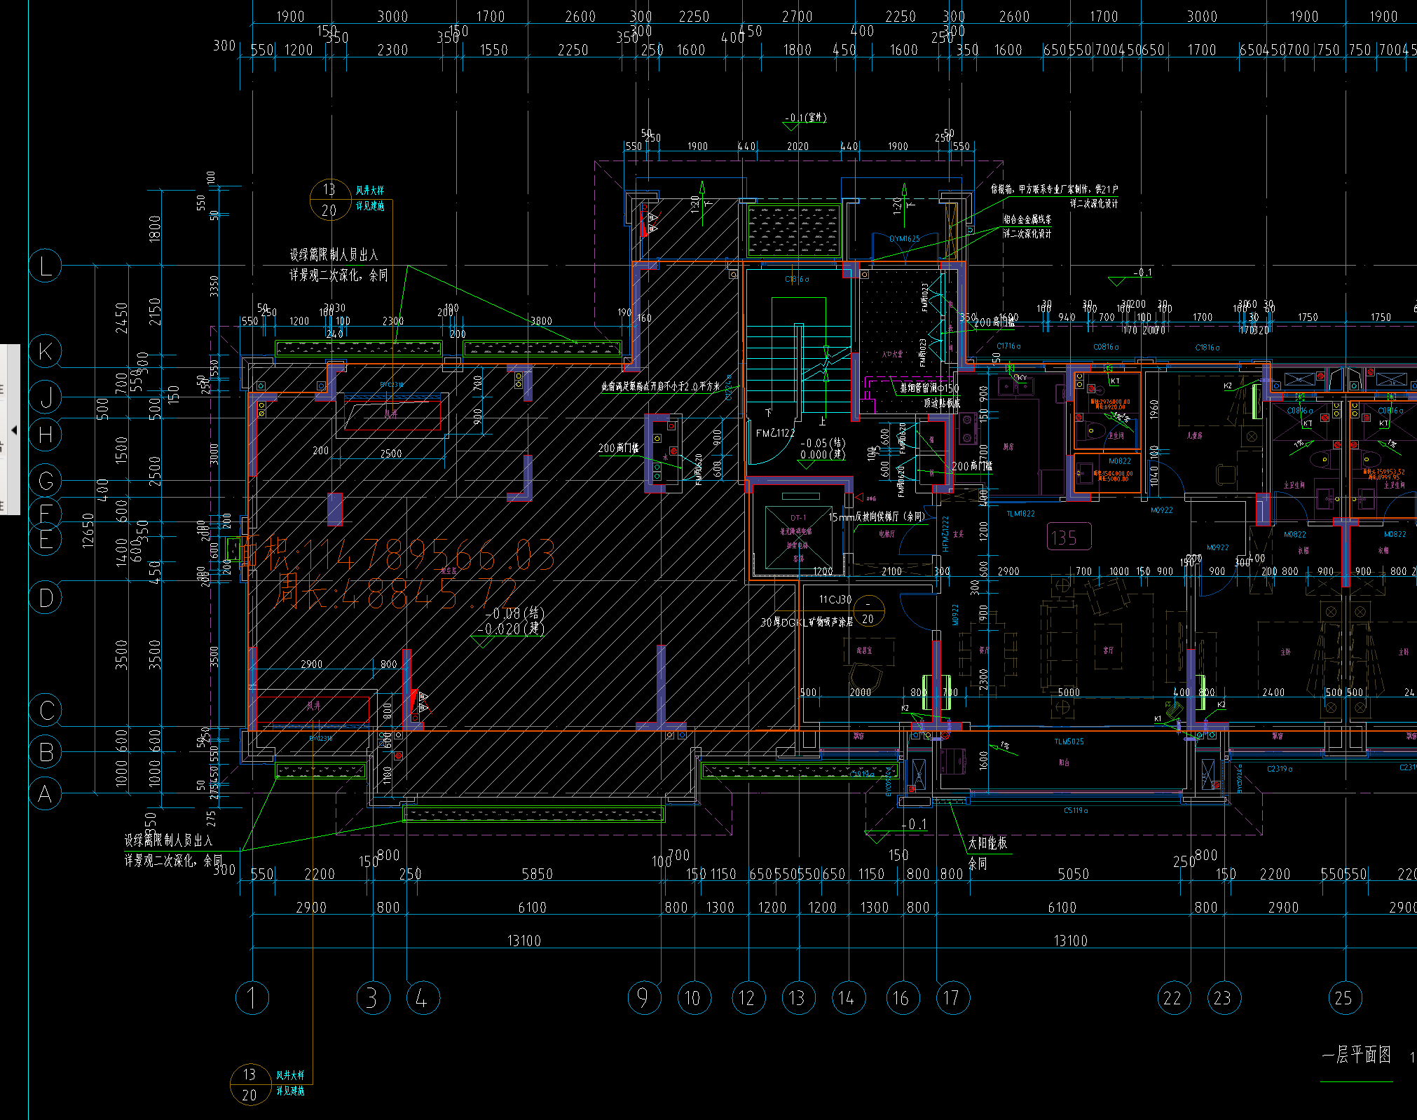Click the overall dimension 12650 on the left

pos(88,531)
